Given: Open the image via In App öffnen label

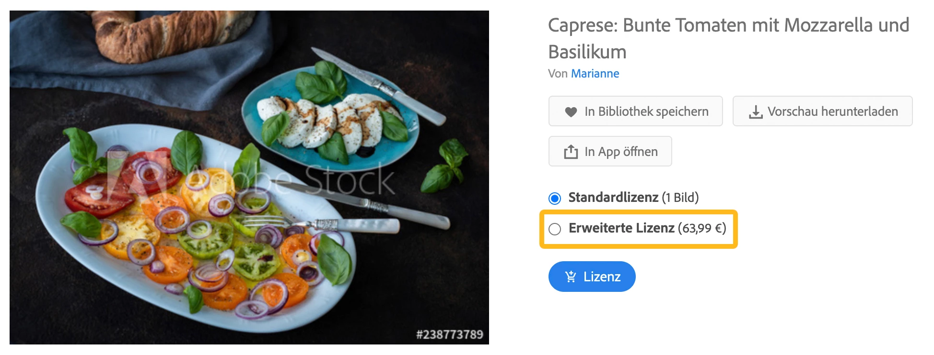Looking at the screenshot, I should (621, 152).
